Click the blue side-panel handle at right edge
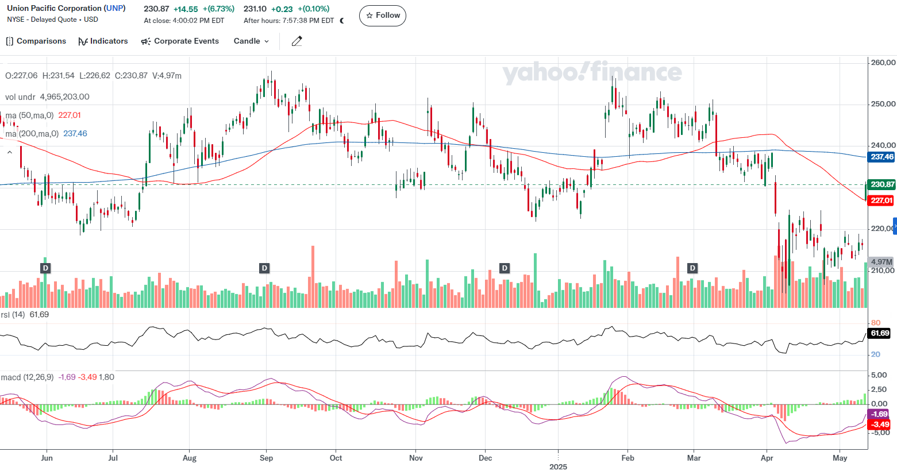 point(895,226)
